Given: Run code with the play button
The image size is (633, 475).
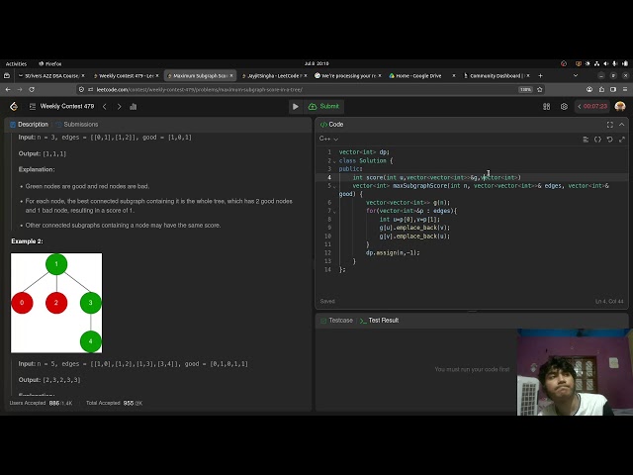Looking at the screenshot, I should 295,107.
